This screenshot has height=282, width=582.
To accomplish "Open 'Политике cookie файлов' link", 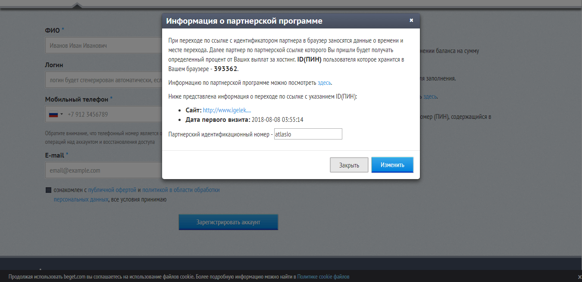I will [323, 276].
